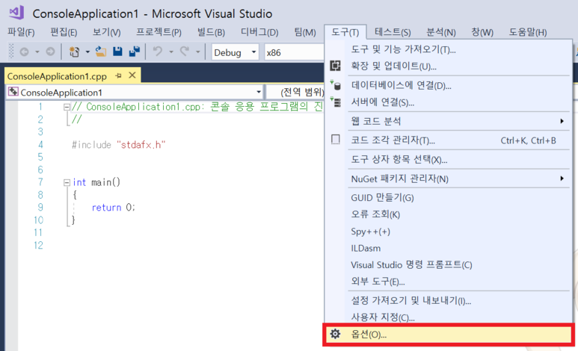Click the return keyword on line 9

click(106, 208)
